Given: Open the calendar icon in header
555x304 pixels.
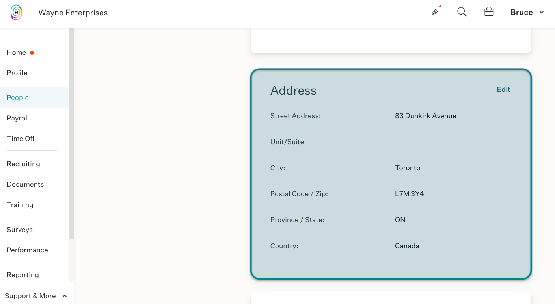Looking at the screenshot, I should click(x=489, y=12).
